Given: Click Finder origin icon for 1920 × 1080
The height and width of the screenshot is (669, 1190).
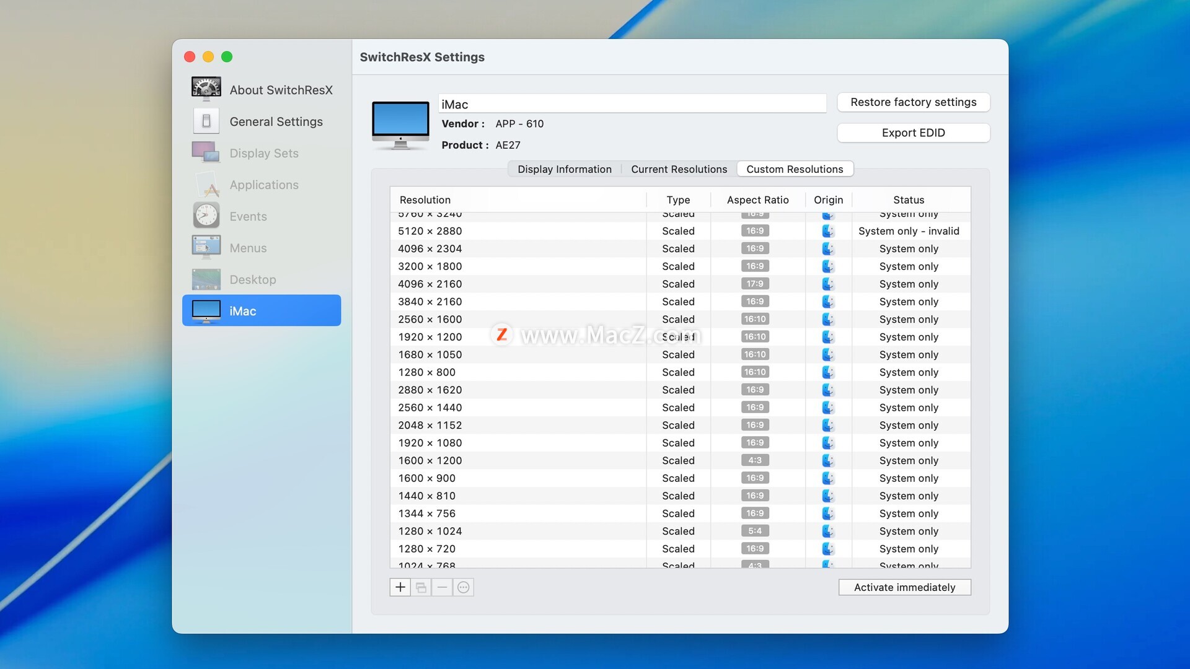Looking at the screenshot, I should [x=828, y=443].
